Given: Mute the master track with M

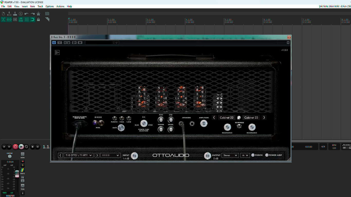Looking at the screenshot, I should coord(23,161).
